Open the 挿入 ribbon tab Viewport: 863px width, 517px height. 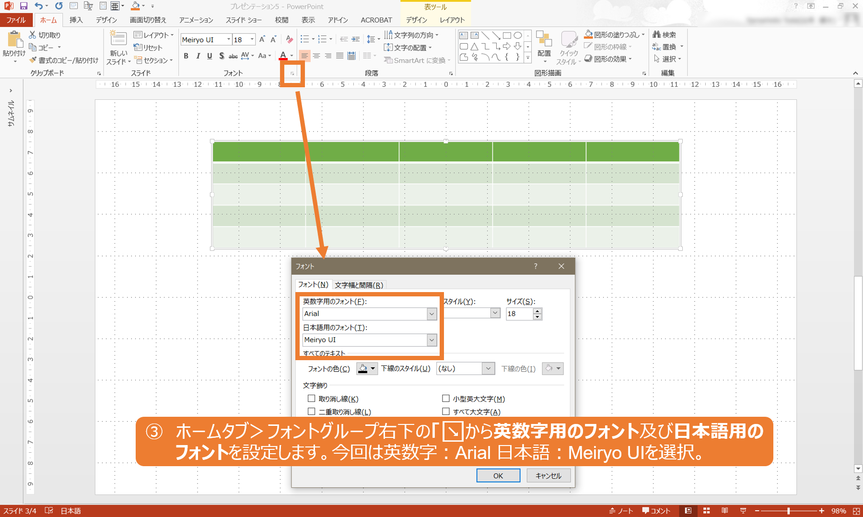tap(76, 20)
